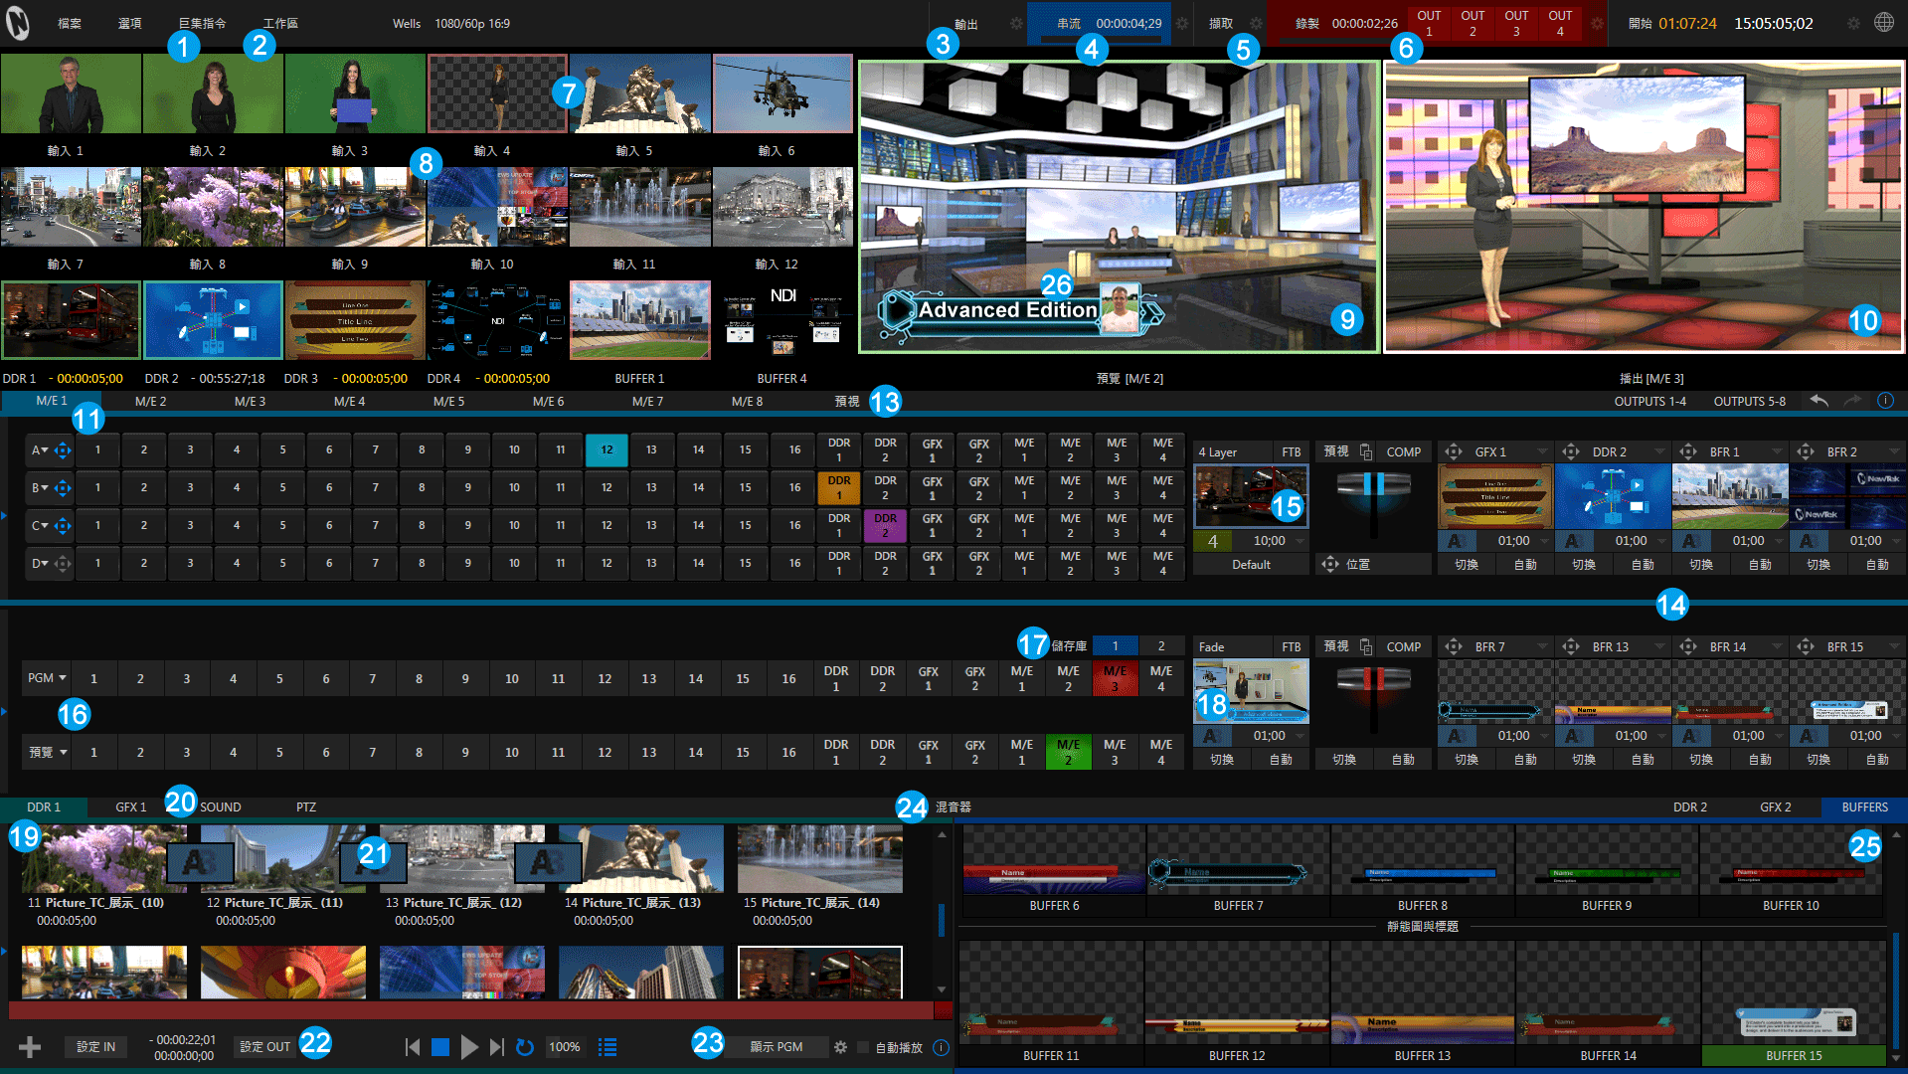This screenshot has width=1908, height=1074.
Task: Open the DDR 2 key source dropdown
Action: (x=1659, y=451)
